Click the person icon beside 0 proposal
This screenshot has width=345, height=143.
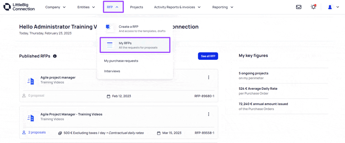[x=24, y=96]
